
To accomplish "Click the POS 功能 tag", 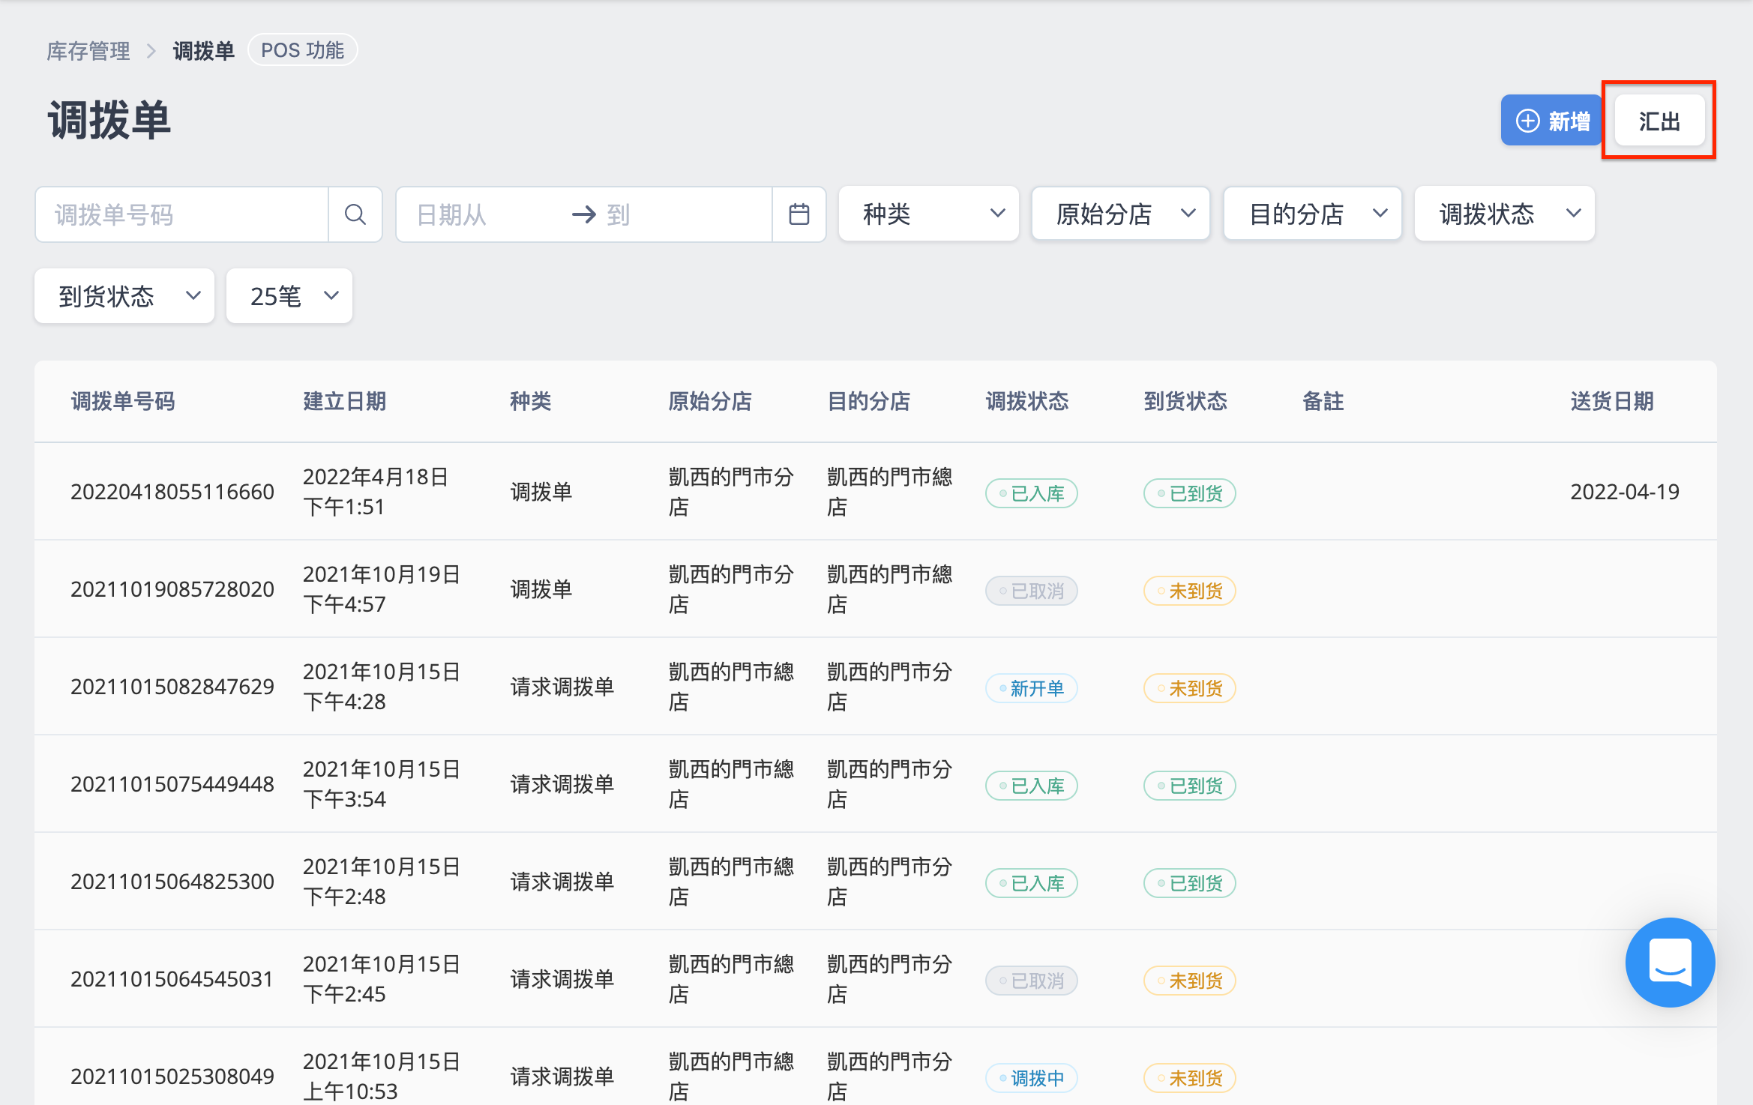I will pyautogui.click(x=303, y=50).
